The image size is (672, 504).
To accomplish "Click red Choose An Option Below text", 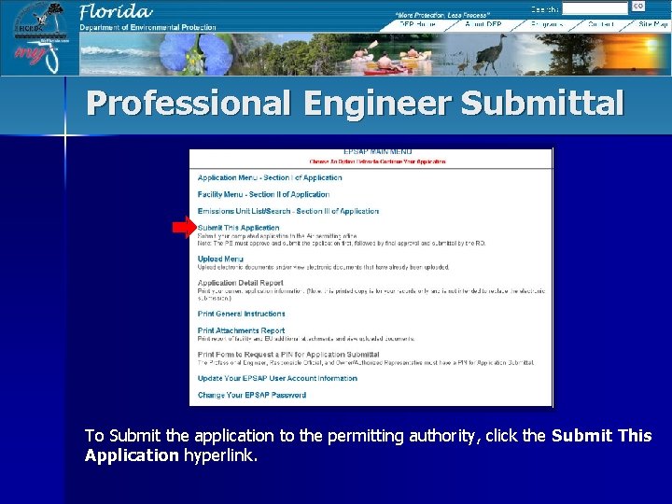I will click(x=378, y=161).
